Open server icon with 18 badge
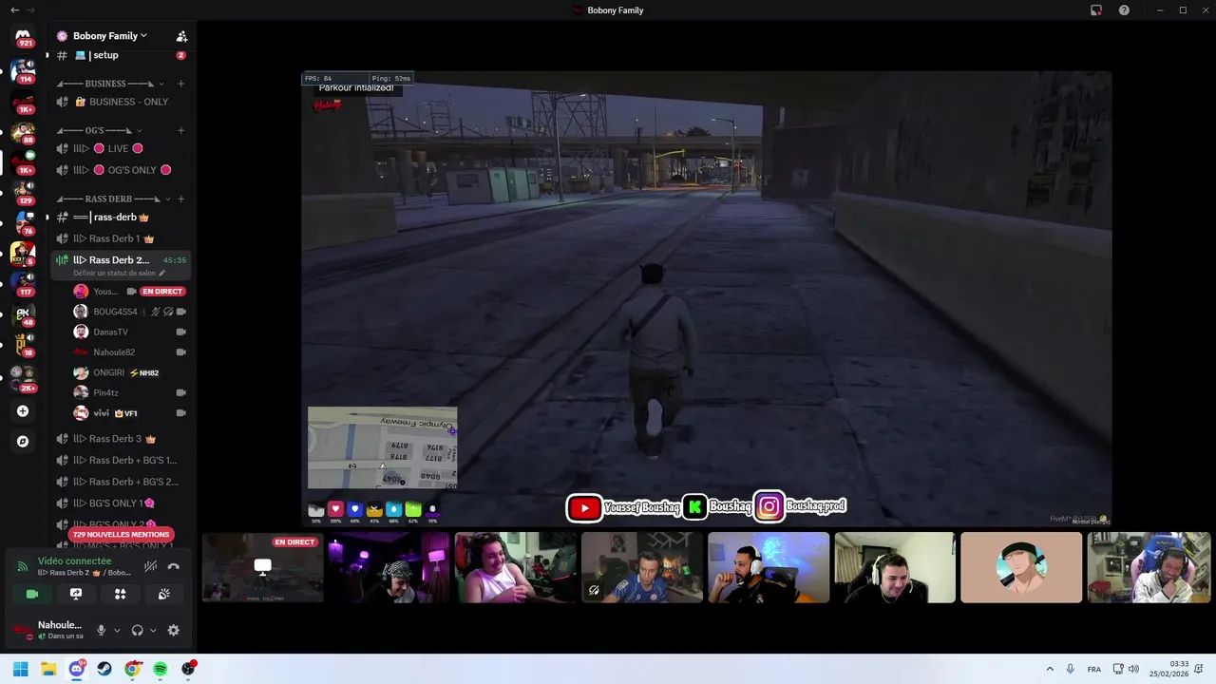 click(x=23, y=344)
